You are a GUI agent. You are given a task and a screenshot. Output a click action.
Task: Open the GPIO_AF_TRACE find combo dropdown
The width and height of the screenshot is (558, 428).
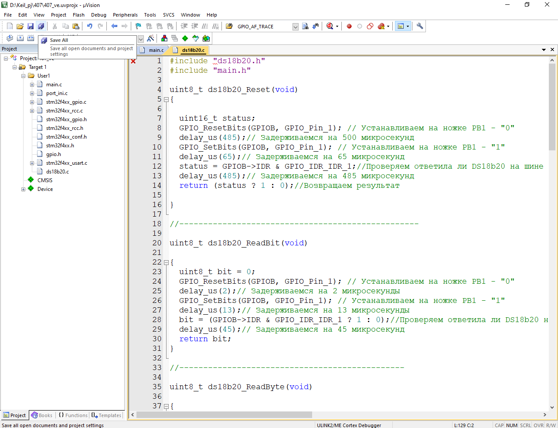coord(295,27)
